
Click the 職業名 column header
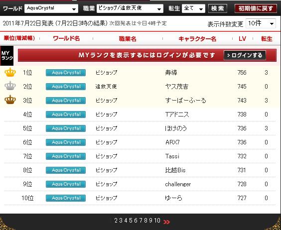point(128,39)
